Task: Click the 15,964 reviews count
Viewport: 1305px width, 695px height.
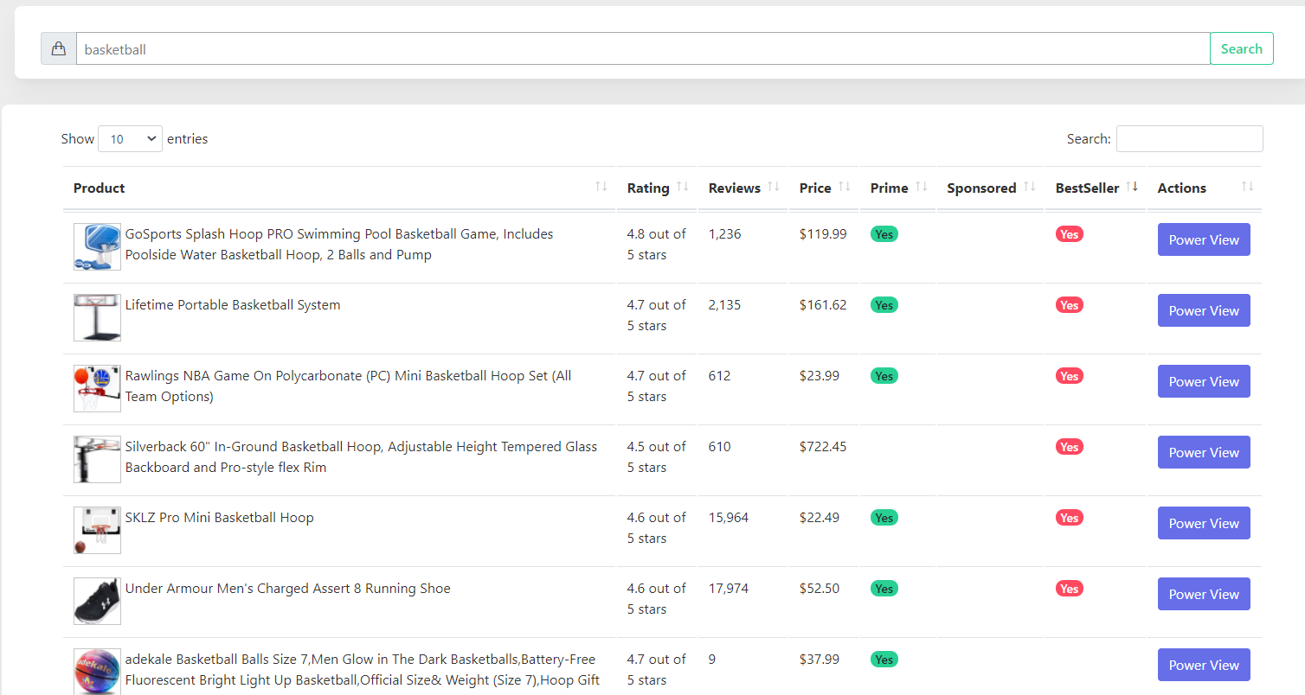Action: pos(729,518)
